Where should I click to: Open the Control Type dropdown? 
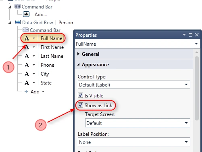click(186, 84)
